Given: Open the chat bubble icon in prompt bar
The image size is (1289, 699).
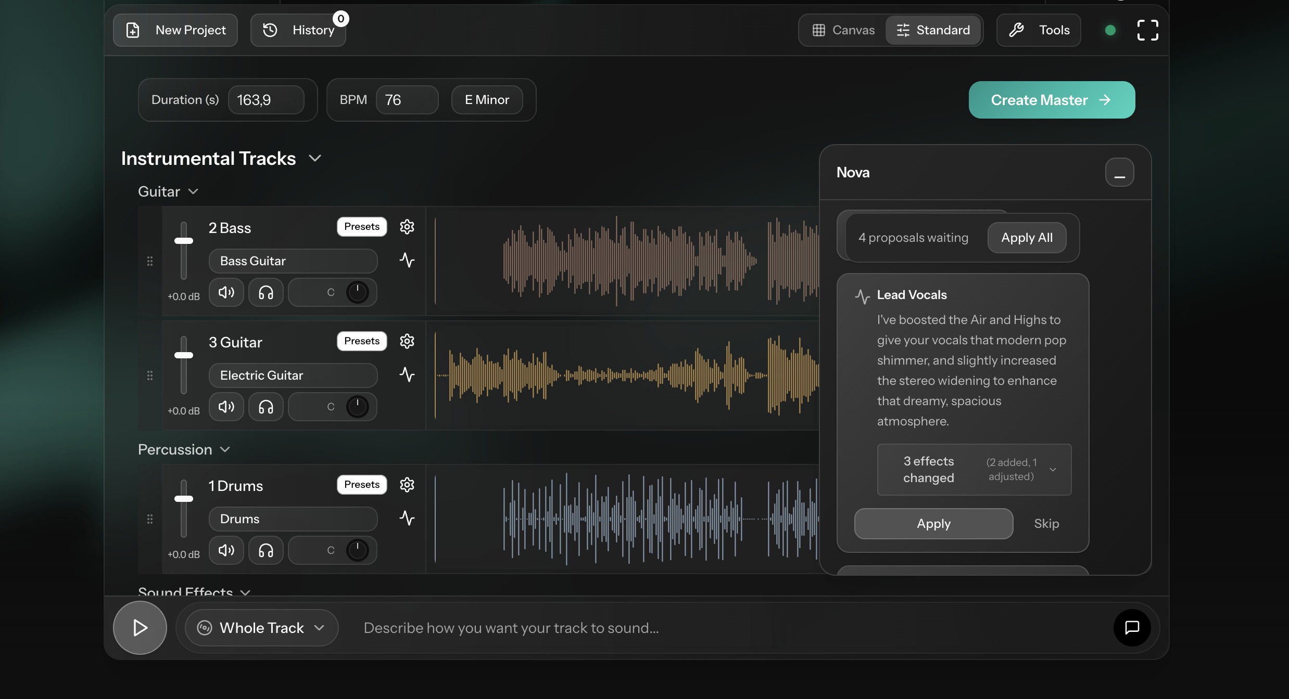Looking at the screenshot, I should tap(1132, 628).
